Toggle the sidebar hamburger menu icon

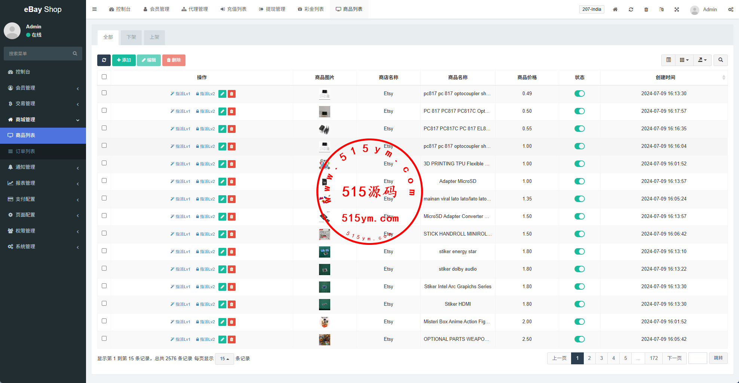[x=95, y=9]
